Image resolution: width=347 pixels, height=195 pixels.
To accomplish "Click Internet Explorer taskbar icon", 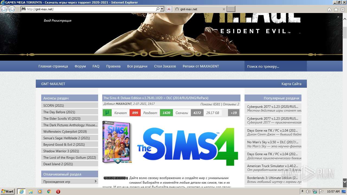I will (21, 191).
